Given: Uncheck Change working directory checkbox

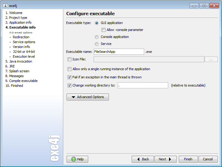Looking at the screenshot, I should 69,85.
